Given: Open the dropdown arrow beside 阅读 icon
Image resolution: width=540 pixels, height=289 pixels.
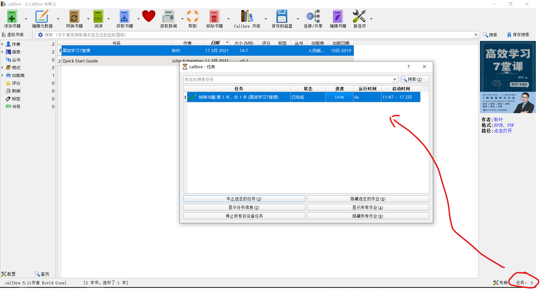Looking at the screenshot, I should point(108,19).
